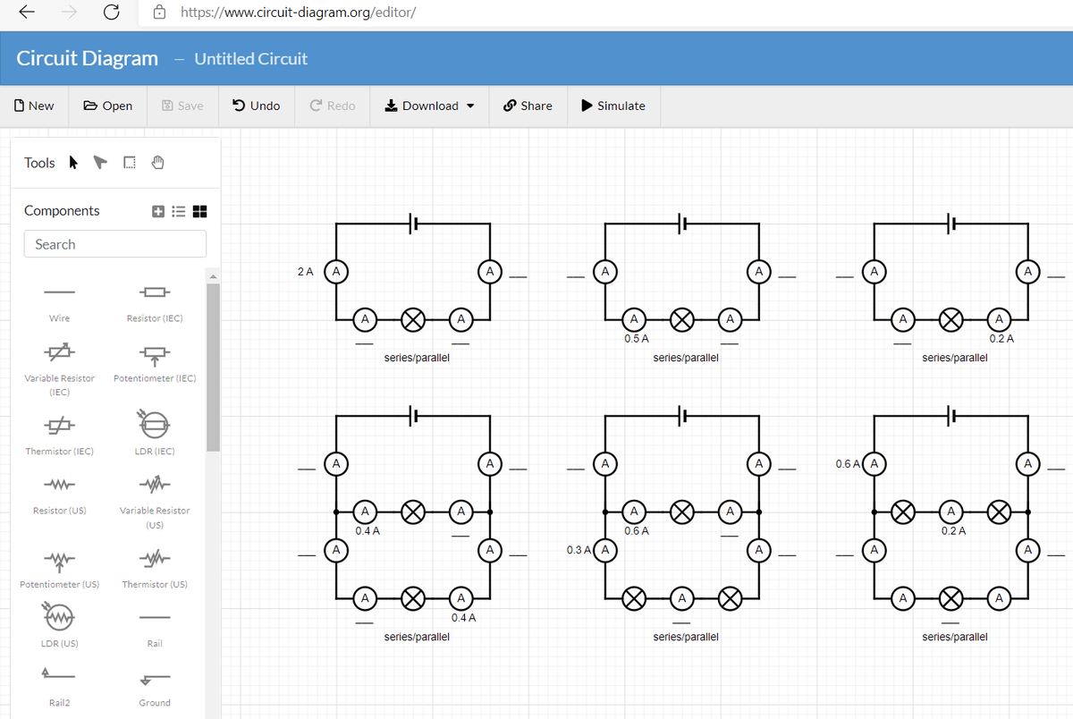Go back with the browser back arrow
This screenshot has height=719, width=1073.
28,13
